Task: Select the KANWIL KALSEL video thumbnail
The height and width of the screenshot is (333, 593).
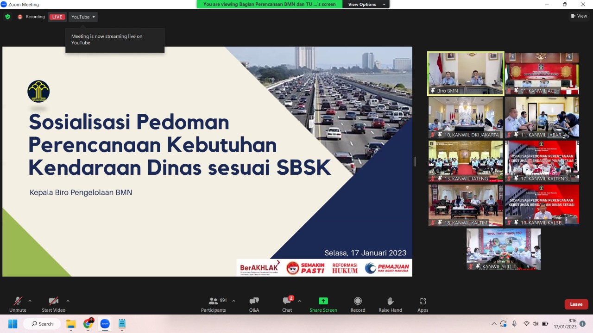Action: [x=542, y=205]
